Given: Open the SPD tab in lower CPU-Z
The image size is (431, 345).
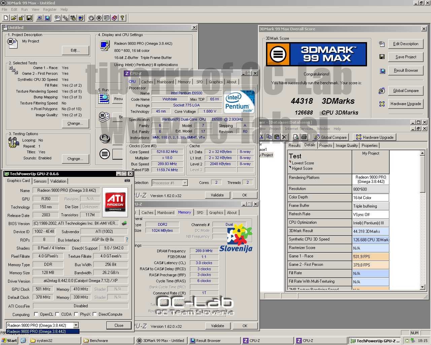Looking at the screenshot, I should click(200, 213).
